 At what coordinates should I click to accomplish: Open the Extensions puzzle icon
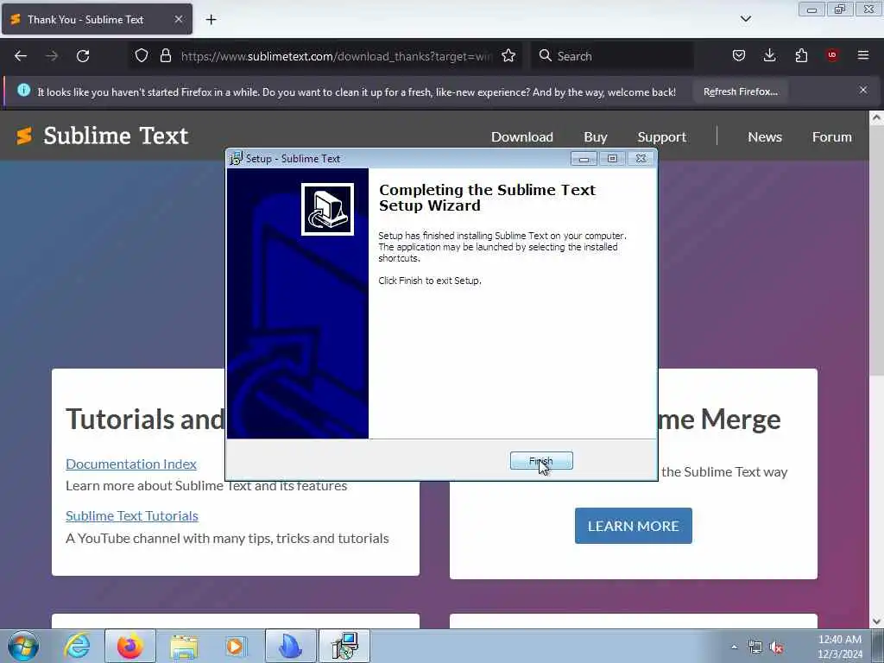[x=801, y=55]
